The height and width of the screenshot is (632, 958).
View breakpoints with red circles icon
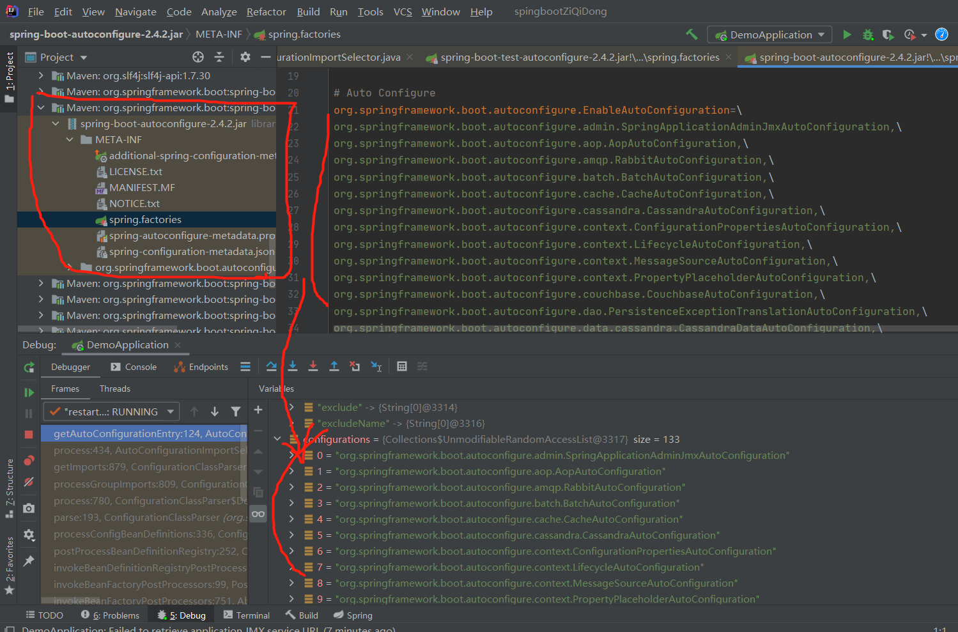(x=29, y=461)
